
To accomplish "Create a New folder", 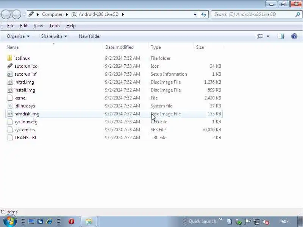I will 90,36.
